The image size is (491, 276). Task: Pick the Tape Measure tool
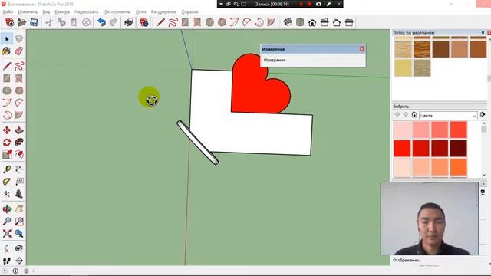(x=7, y=169)
